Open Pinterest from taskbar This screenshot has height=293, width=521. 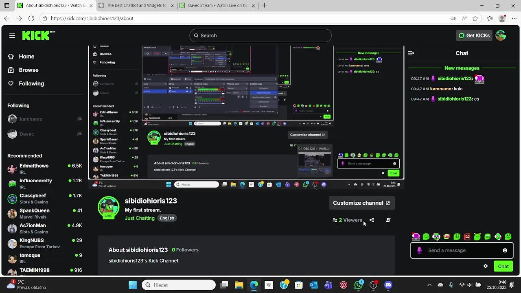[x=344, y=285]
